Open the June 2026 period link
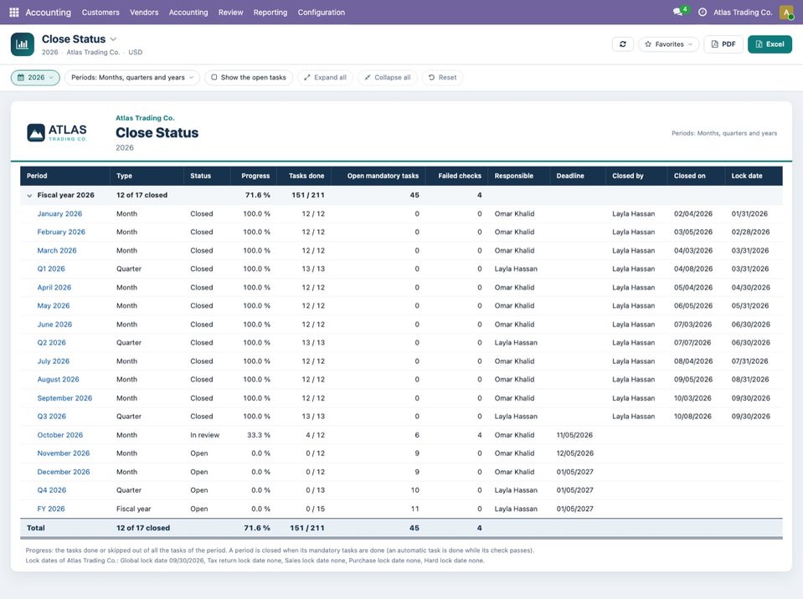 54,325
